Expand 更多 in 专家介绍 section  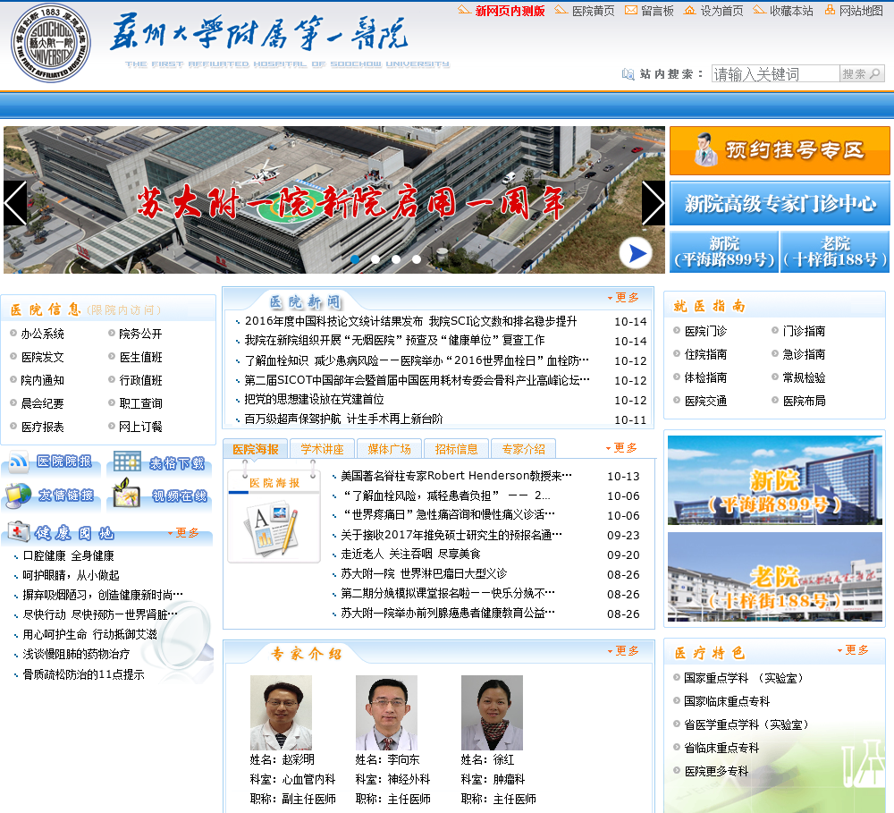pos(623,651)
